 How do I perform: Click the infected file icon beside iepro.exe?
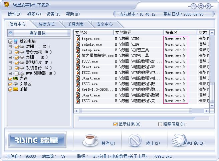coord(78,39)
